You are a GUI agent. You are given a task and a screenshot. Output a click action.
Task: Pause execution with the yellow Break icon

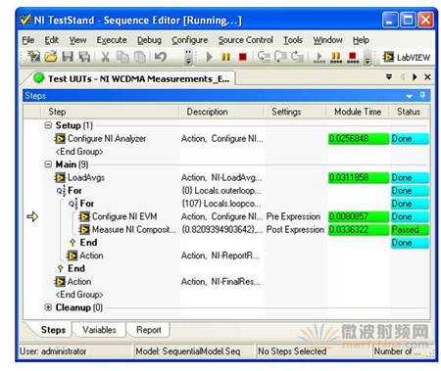pyautogui.click(x=225, y=57)
